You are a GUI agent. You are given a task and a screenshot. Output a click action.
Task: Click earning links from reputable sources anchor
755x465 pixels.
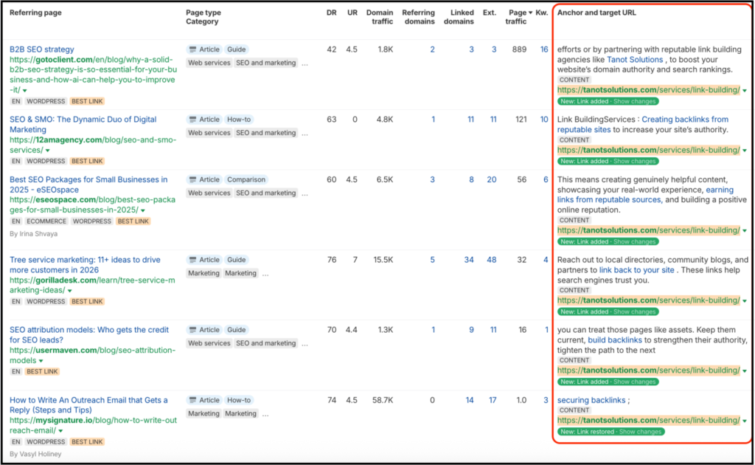(x=646, y=195)
